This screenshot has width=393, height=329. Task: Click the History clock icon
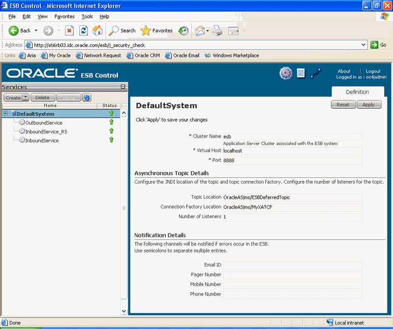click(183, 31)
